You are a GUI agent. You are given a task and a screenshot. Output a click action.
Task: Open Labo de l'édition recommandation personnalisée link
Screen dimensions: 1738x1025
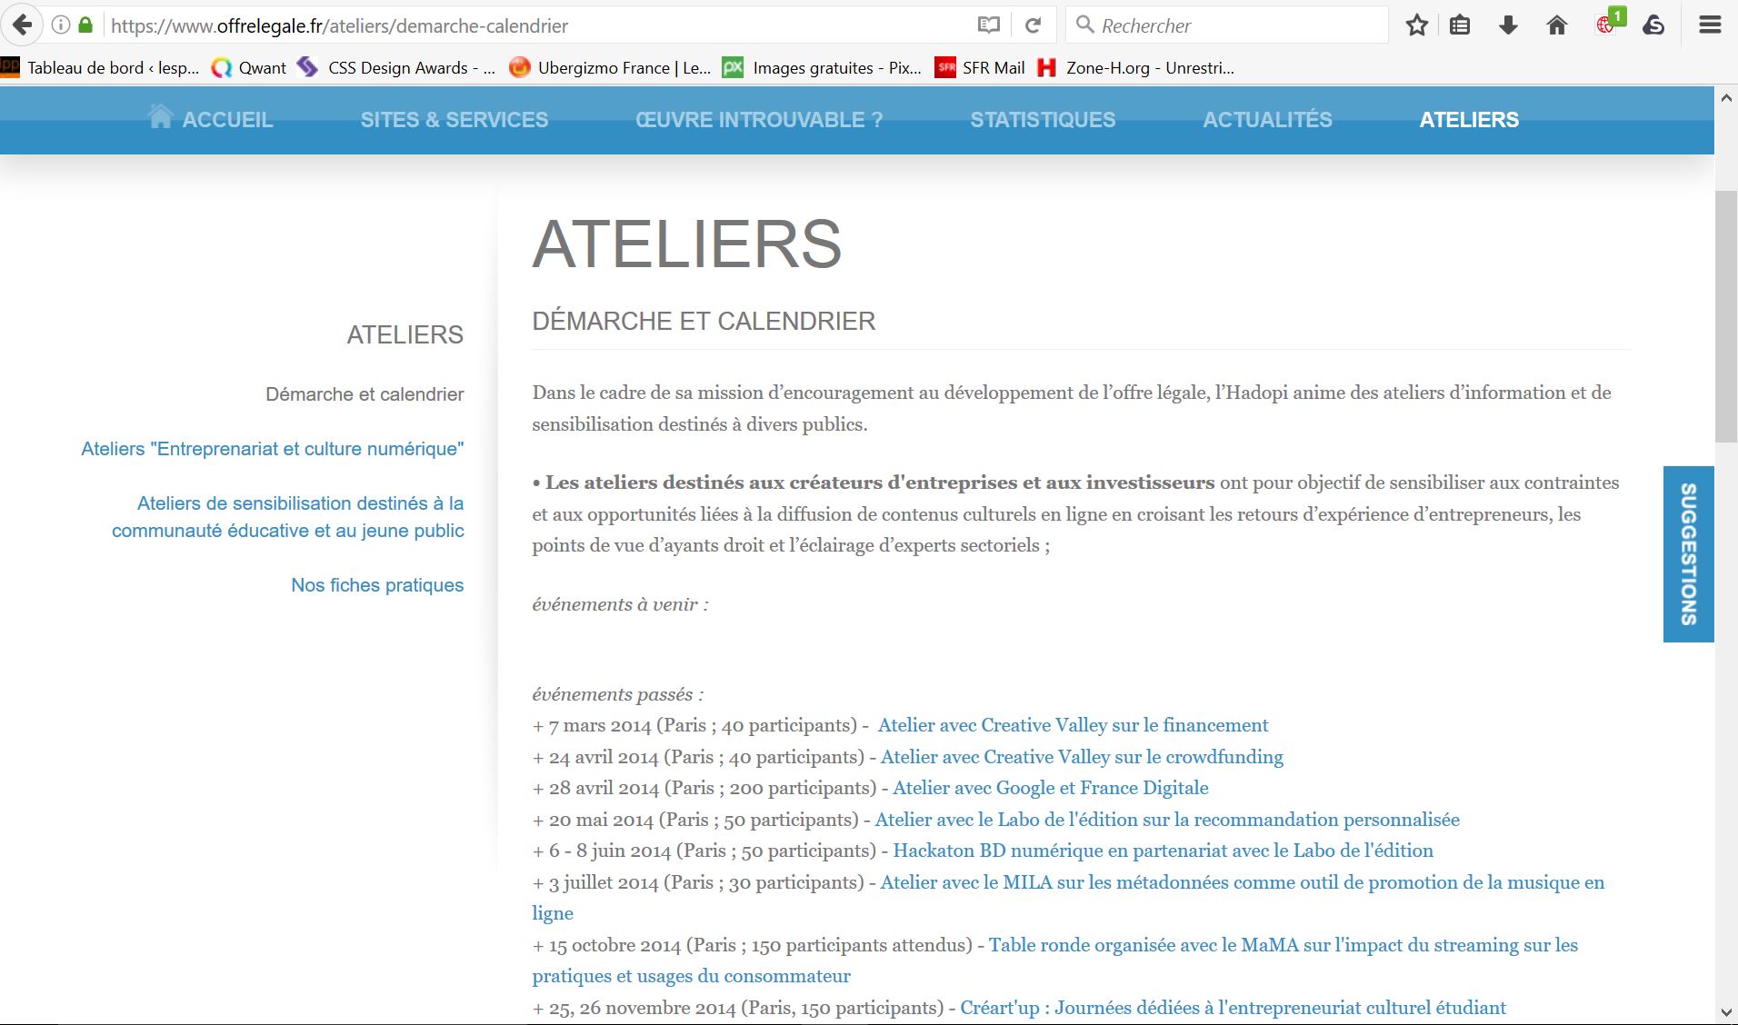1167,820
